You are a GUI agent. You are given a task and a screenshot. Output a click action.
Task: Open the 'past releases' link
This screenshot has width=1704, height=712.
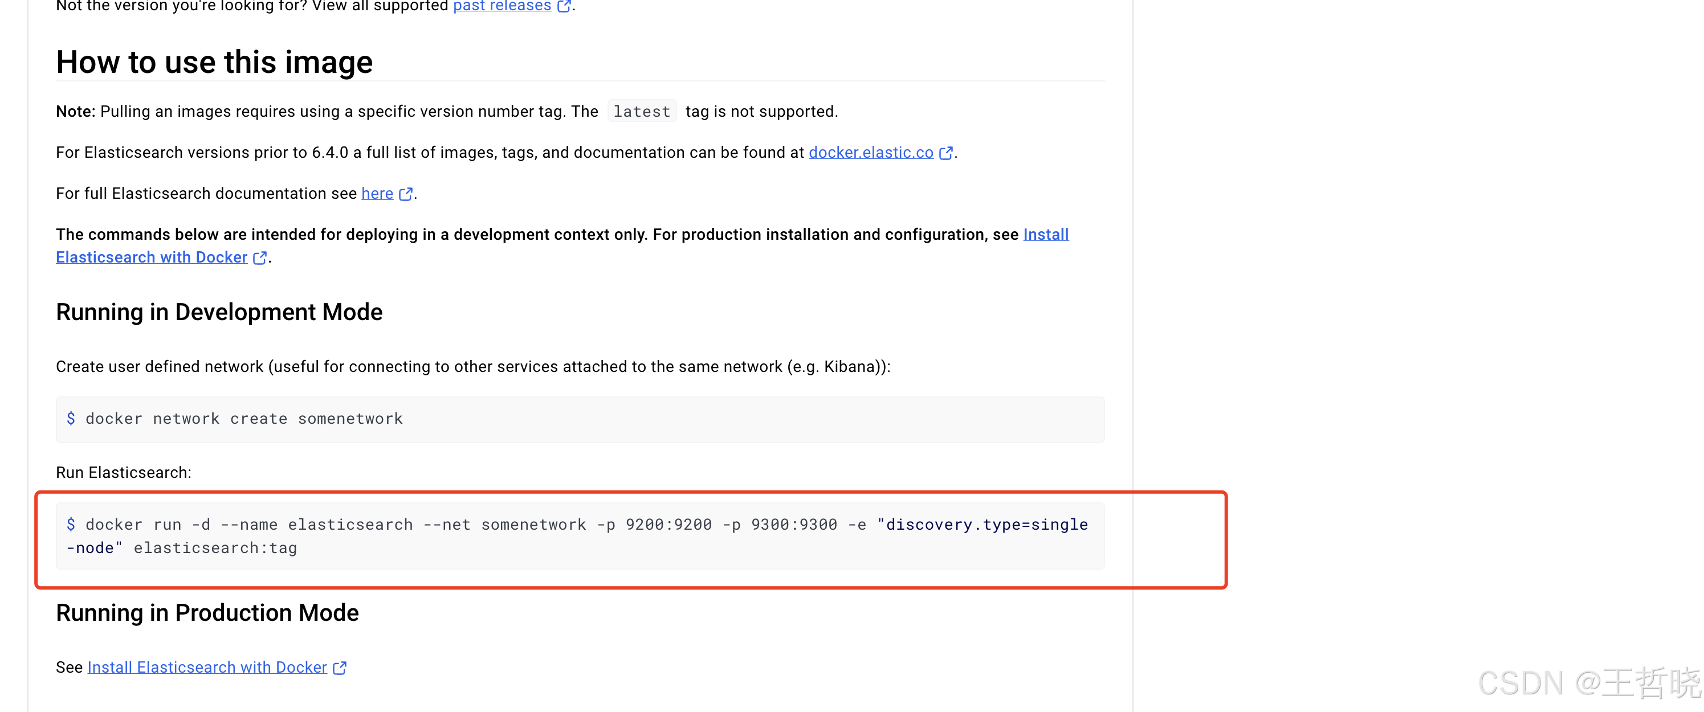coord(502,6)
